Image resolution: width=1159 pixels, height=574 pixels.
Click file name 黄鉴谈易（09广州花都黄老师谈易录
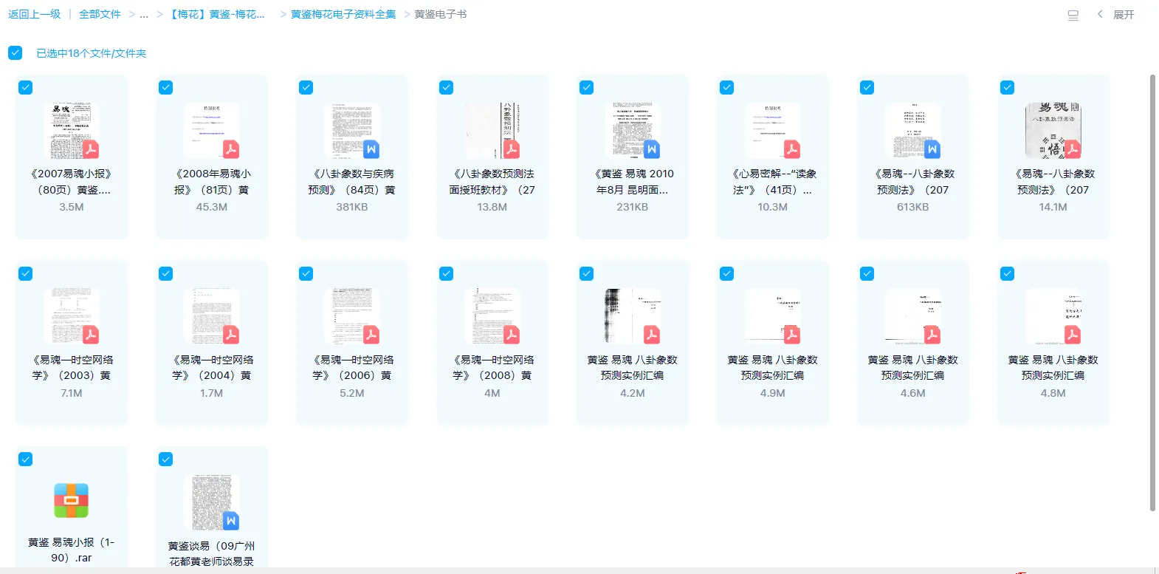click(x=212, y=553)
